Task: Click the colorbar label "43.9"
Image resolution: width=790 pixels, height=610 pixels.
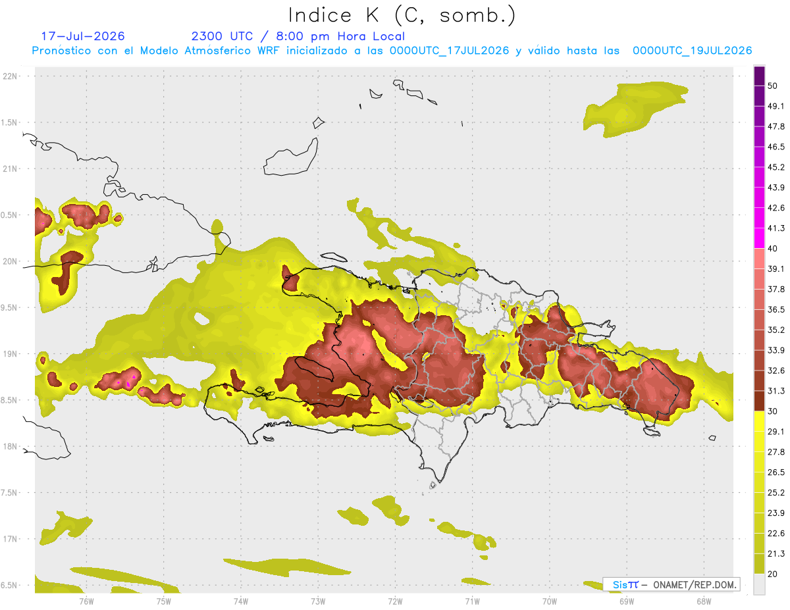Action: [x=776, y=188]
